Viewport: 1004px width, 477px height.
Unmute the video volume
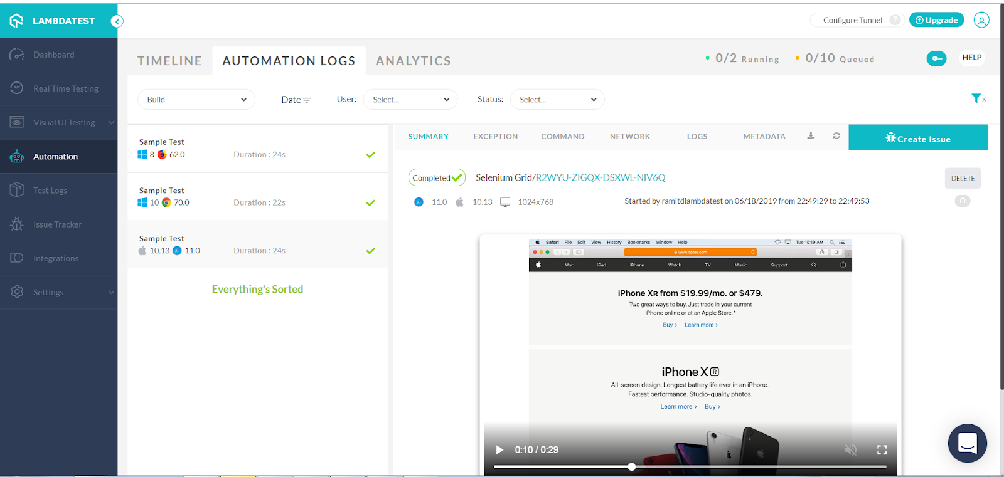(x=850, y=449)
